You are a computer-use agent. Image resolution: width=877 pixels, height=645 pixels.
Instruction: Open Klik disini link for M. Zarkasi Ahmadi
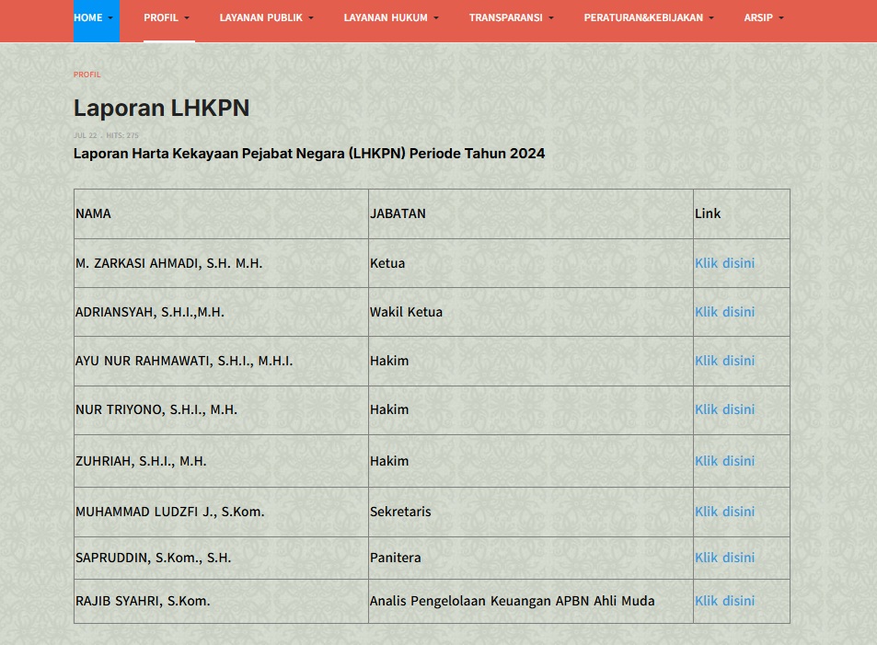(724, 263)
